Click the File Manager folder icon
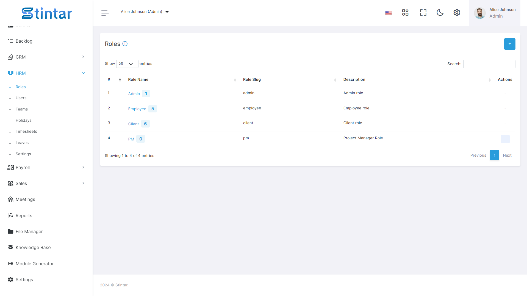This screenshot has width=527, height=296. click(x=10, y=231)
